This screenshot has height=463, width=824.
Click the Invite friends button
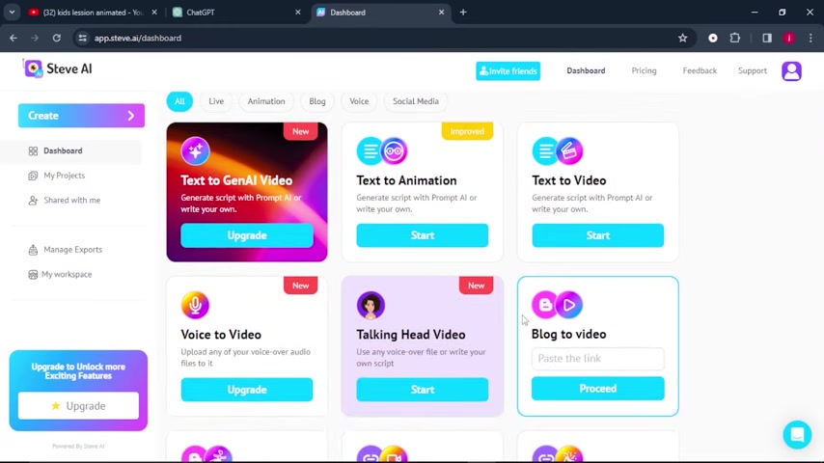coord(508,71)
